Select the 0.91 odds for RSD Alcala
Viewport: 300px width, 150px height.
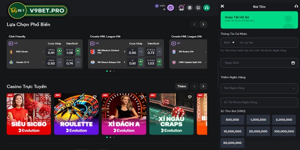pos(51,52)
